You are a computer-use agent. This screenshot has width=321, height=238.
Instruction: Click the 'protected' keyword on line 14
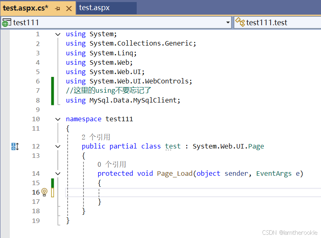tap(115, 174)
